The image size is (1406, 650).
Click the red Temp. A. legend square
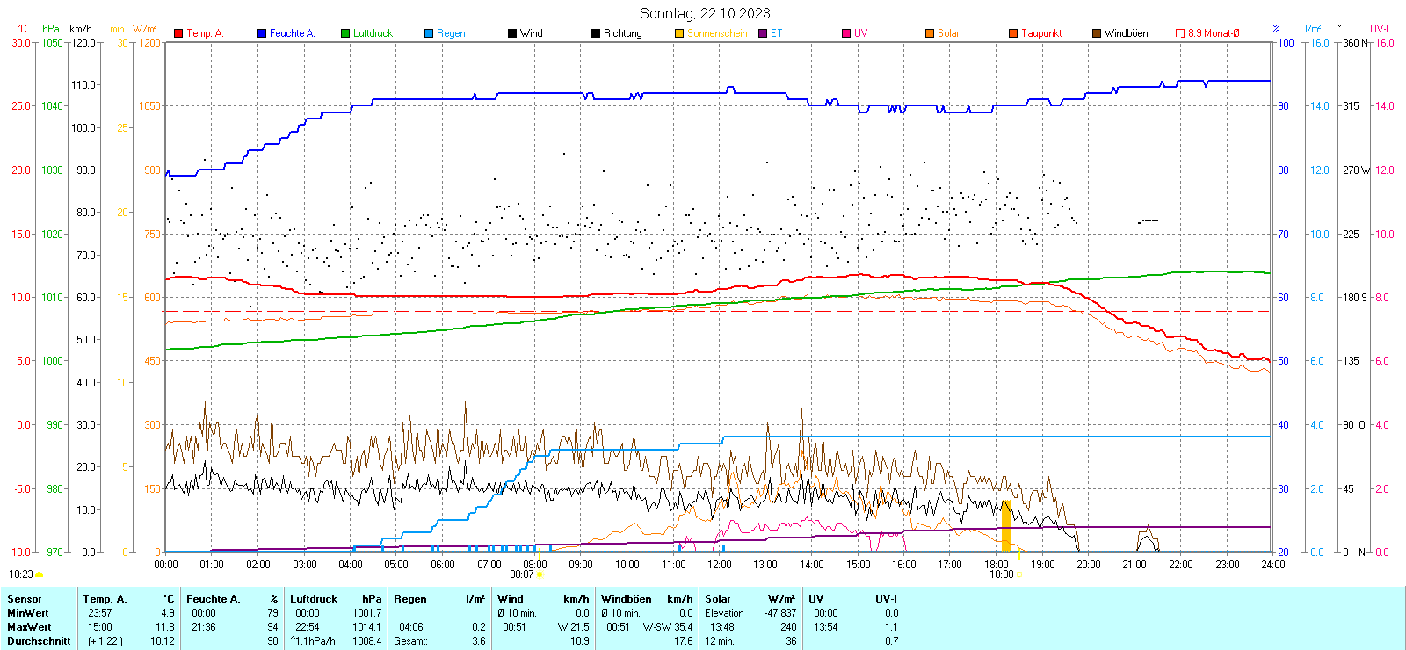(178, 33)
